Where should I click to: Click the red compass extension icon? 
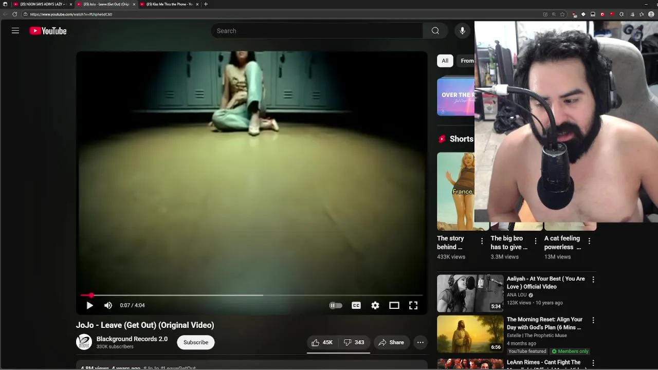tap(602, 14)
